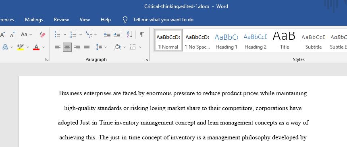The width and height of the screenshot is (347, 147).
Task: Sort text alphabetically A-Z
Action: tap(129, 35)
